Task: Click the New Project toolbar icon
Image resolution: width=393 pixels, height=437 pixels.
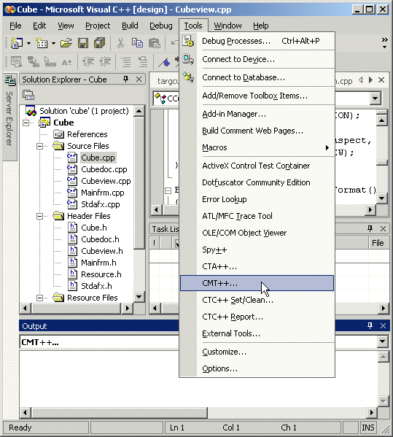Action: [17, 43]
